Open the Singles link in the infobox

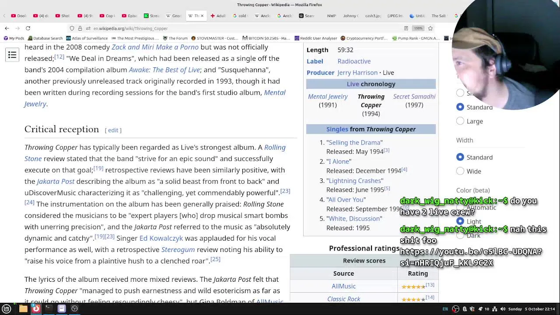[337, 129]
